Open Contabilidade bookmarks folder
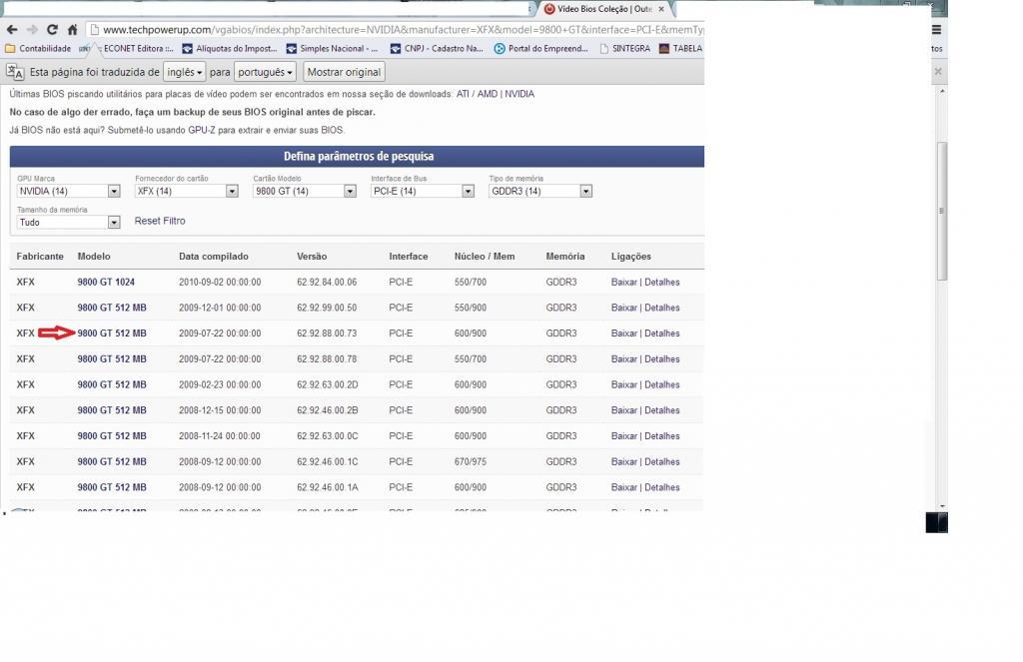This screenshot has height=662, width=1023. tap(38, 48)
